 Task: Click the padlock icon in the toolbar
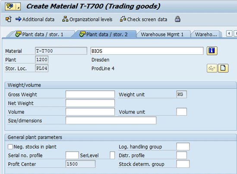point(177,19)
